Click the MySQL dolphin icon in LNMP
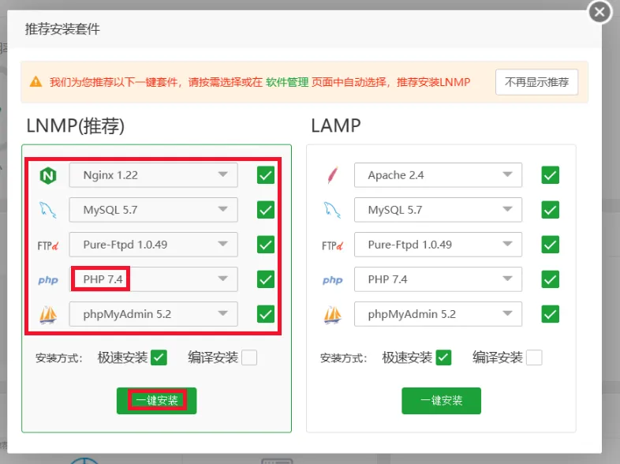The height and width of the screenshot is (464, 620). coord(48,210)
